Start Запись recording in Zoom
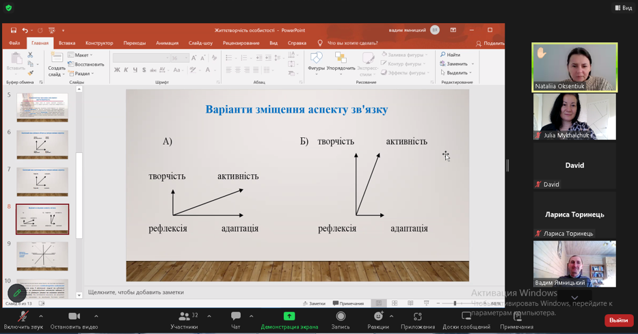 coord(341,320)
